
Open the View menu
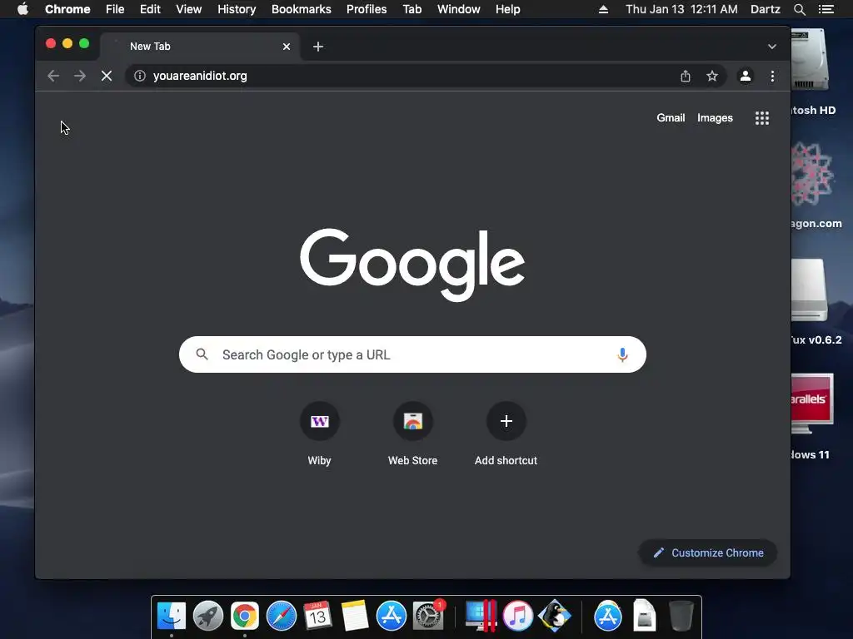(189, 9)
